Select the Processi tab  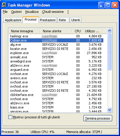[x=31, y=19]
